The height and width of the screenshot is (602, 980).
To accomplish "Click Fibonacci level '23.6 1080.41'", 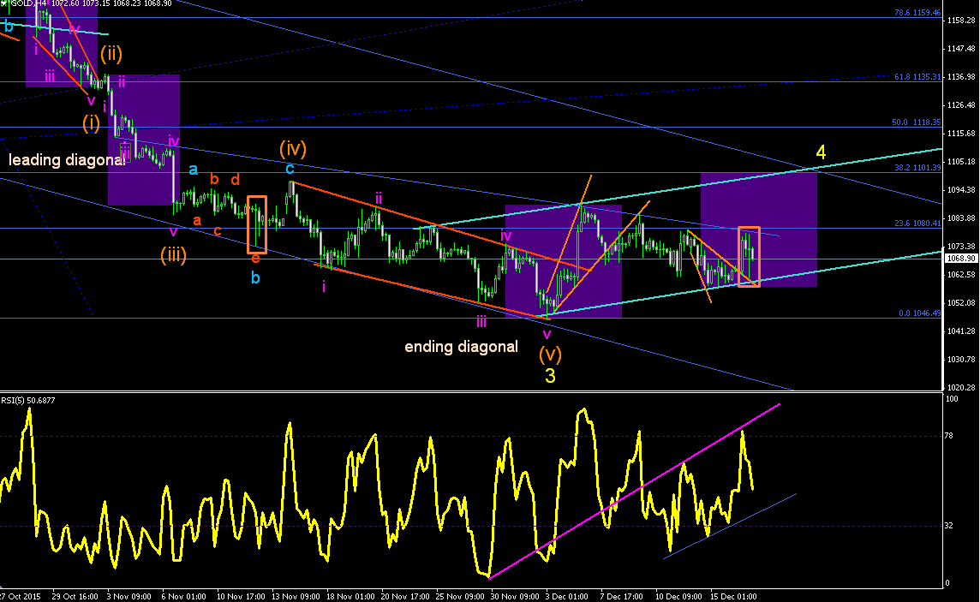I will pos(917,223).
